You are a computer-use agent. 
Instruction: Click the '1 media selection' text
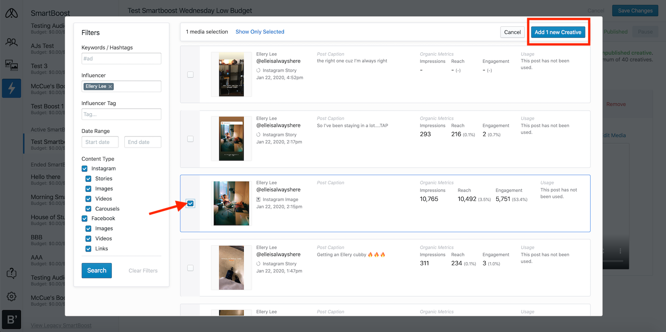coord(207,32)
